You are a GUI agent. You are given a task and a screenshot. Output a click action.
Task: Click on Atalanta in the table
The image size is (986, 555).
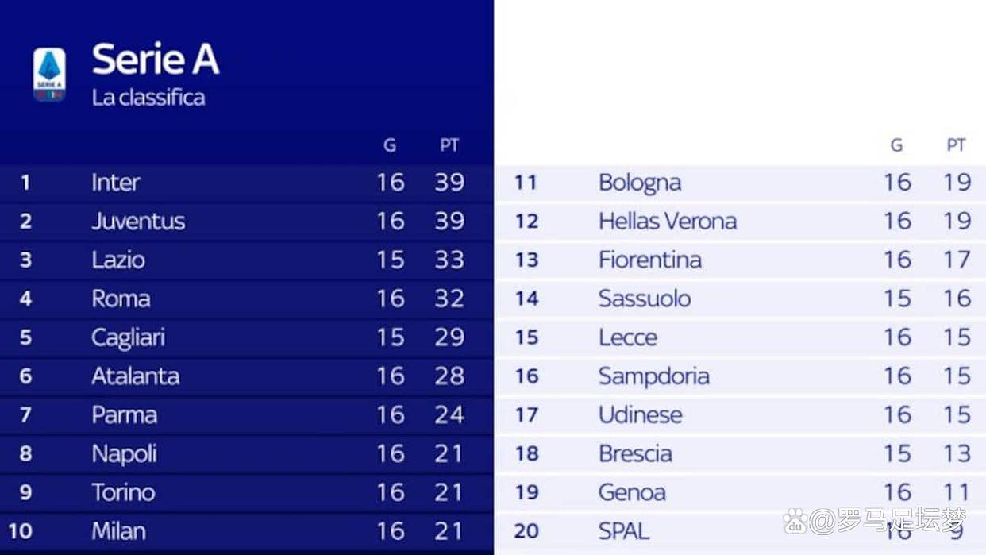point(135,376)
